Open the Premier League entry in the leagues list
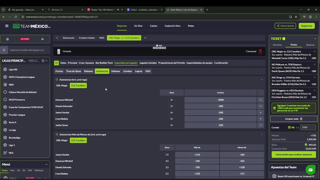This screenshot has width=320, height=180. 17,115
